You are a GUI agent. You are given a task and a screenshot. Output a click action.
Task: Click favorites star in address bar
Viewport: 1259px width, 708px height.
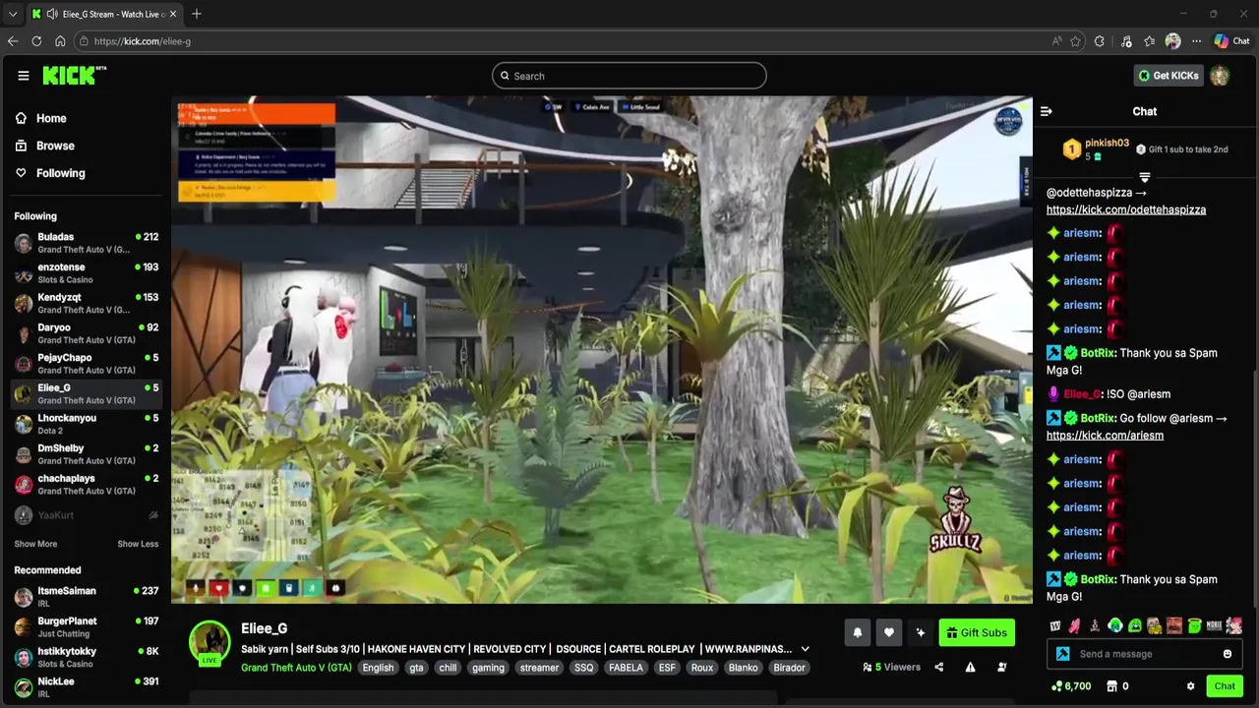pos(1075,41)
